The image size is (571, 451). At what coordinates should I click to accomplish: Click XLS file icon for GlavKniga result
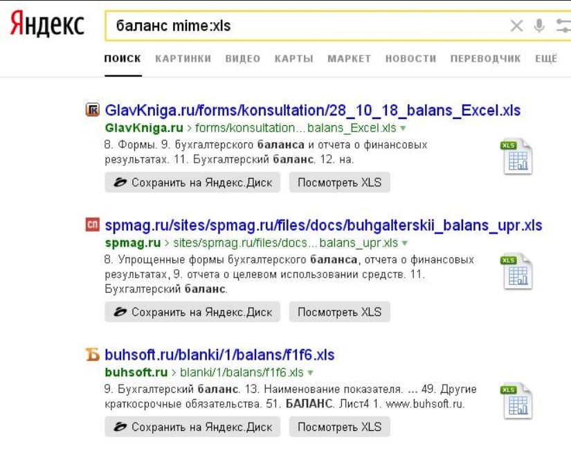point(516,157)
